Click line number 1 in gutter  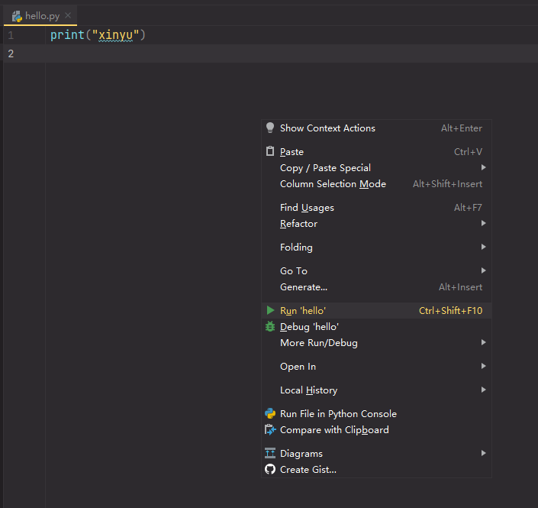pos(11,35)
